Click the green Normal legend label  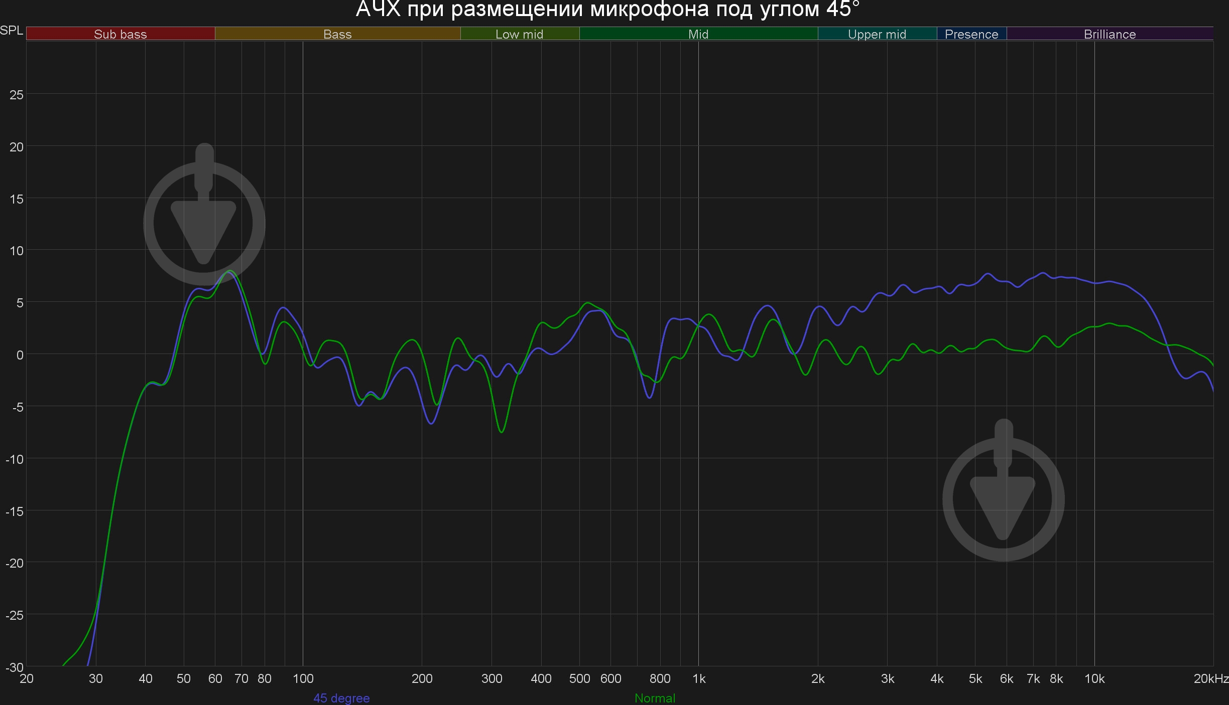(x=655, y=698)
